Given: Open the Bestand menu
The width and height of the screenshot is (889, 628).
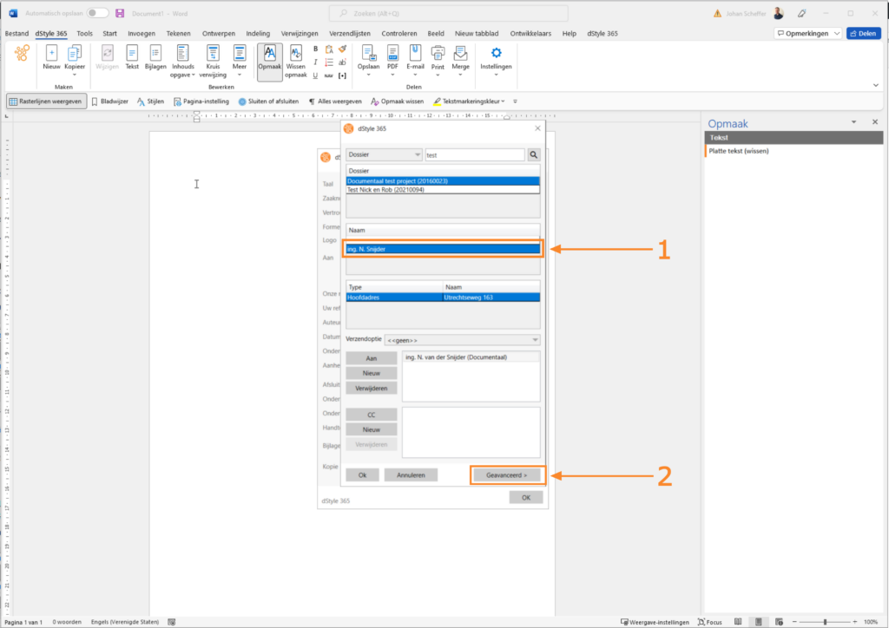Looking at the screenshot, I should click(x=16, y=34).
